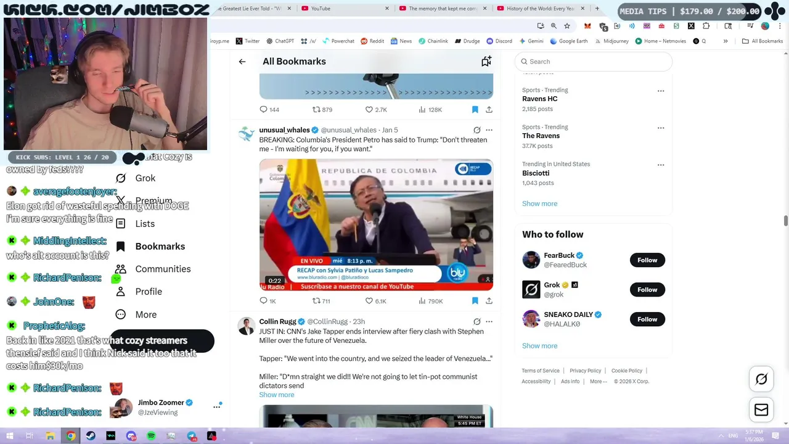Switch to the YouTube browser tab
The image size is (789, 444).
345,9
